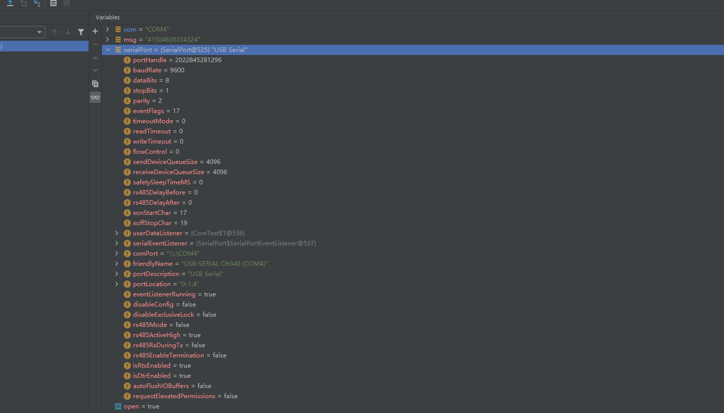
Task: Click the move-up arrow in the sidebar
Action: pos(95,58)
